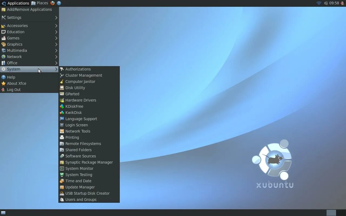346x216 pixels.
Task: Click the KDiskFree icon
Action: tap(62, 106)
